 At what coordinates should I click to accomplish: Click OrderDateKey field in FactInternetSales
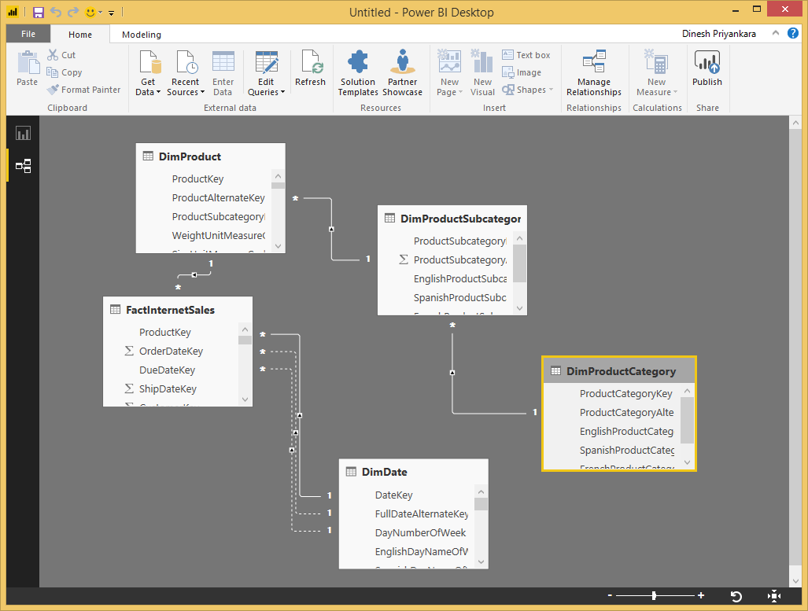click(171, 352)
